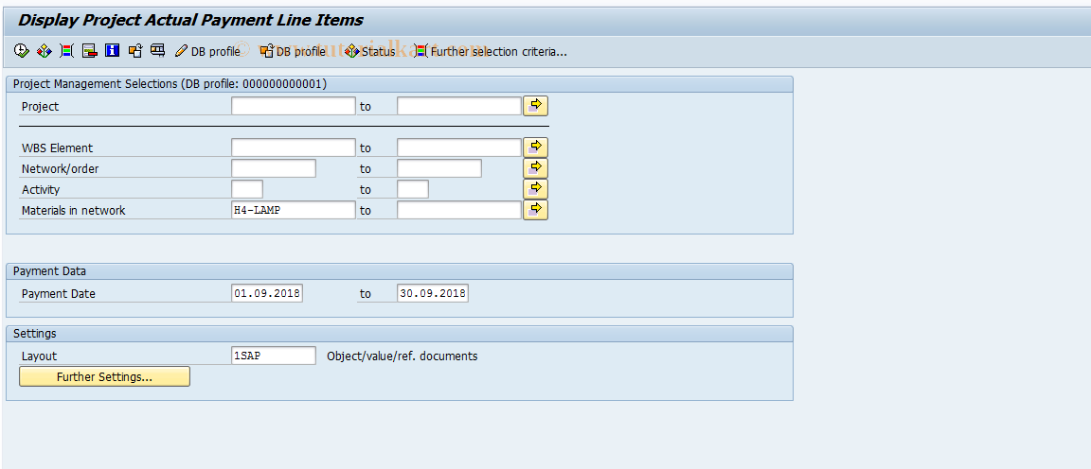Click the WBS Element label

point(57,148)
